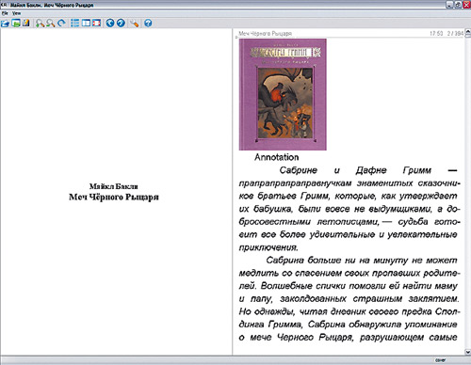This screenshot has width=471, height=365.
Task: Click the title 'Меч Чёрного Рыцаря' on left page
Action: 114,198
